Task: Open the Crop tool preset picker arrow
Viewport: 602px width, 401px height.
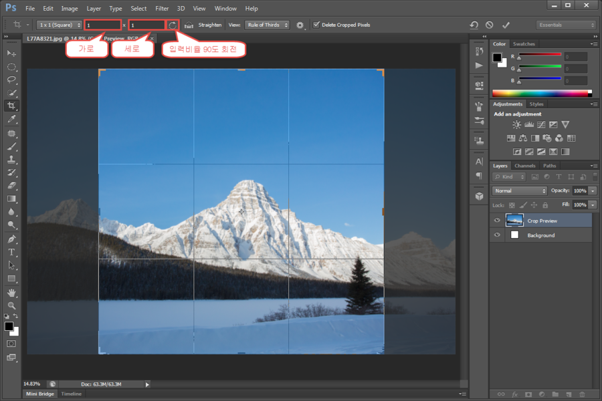Action: point(27,25)
